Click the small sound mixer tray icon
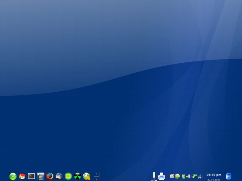 (200, 176)
